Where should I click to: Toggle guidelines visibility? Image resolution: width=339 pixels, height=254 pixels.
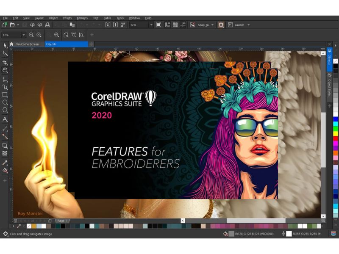click(x=183, y=25)
